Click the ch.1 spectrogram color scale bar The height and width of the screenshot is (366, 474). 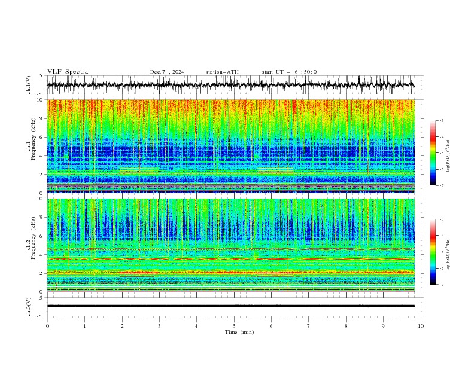click(433, 153)
